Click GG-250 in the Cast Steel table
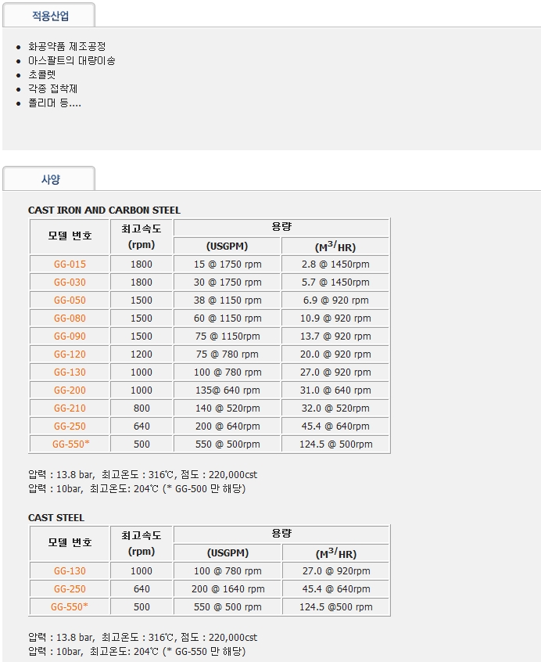 tap(70, 589)
